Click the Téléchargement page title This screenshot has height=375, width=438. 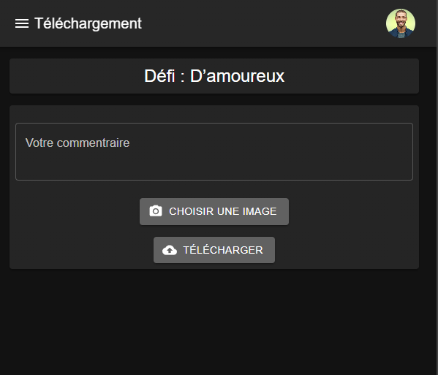point(88,23)
